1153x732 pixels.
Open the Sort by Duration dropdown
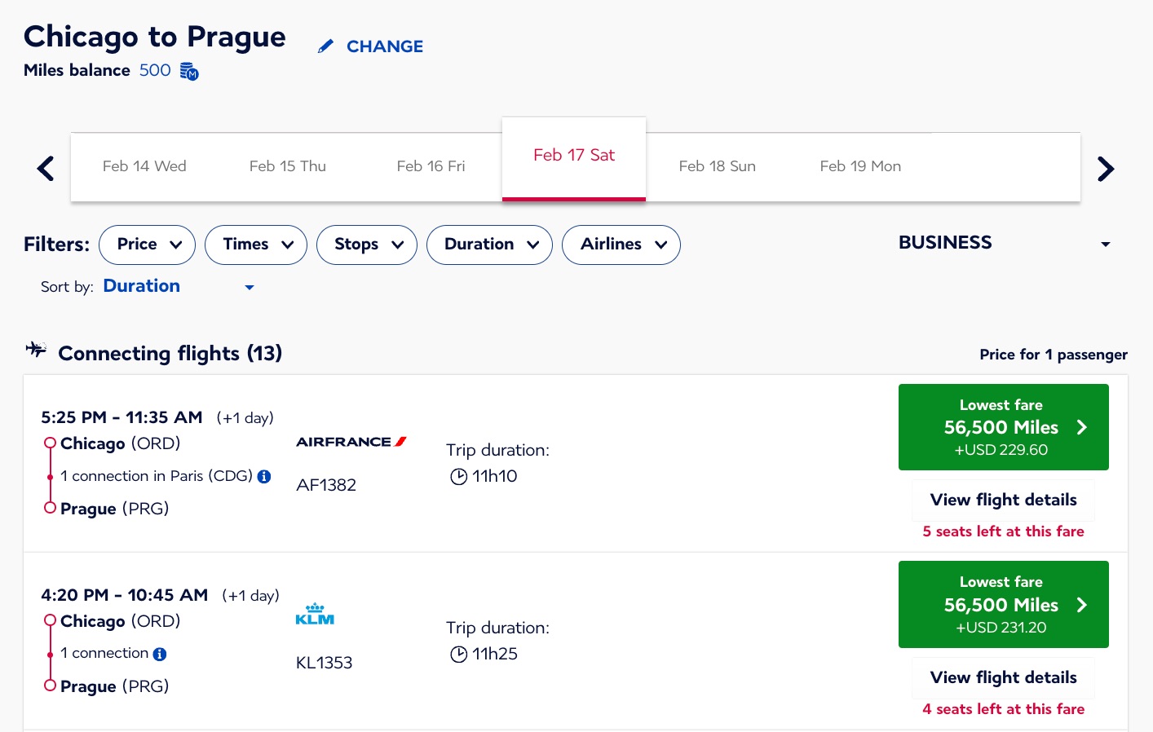coord(178,286)
